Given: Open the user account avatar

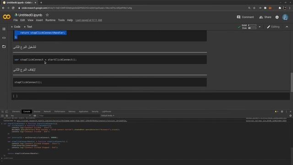Looking at the screenshot, I should (x=285, y=17).
